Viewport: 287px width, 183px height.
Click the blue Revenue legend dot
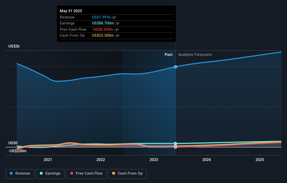(x=11, y=173)
